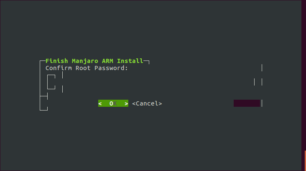Viewport: 306px width, 171px height.
Task: Select the <Cancel> button
Action: 147,103
